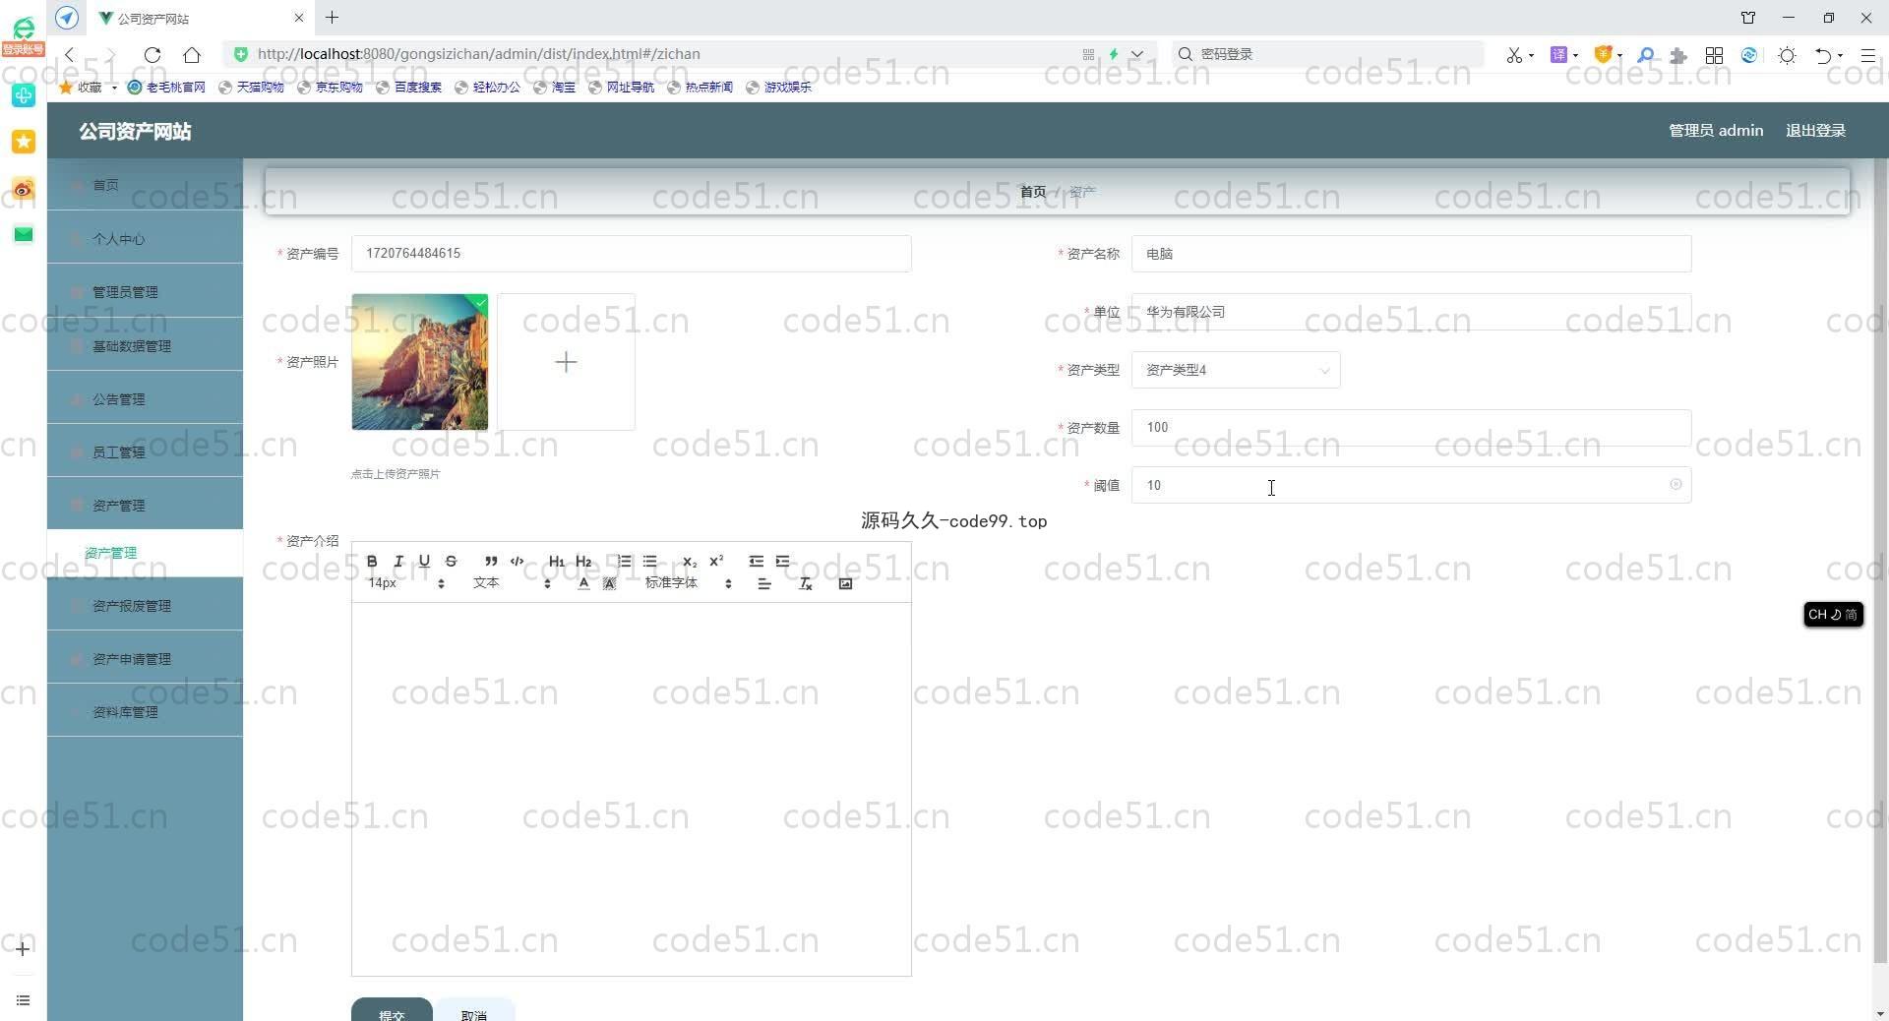Add another asset photo with the plus box

coord(566,362)
